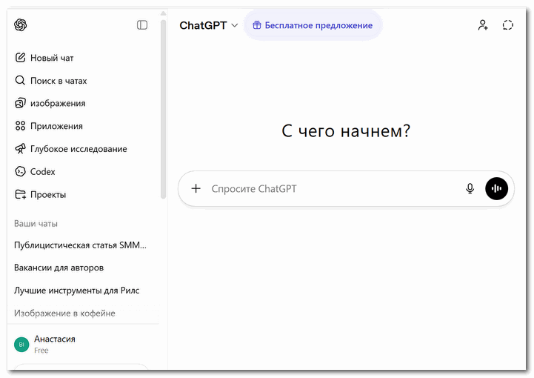
Task: Click the microphone dictation icon
Action: (x=470, y=189)
